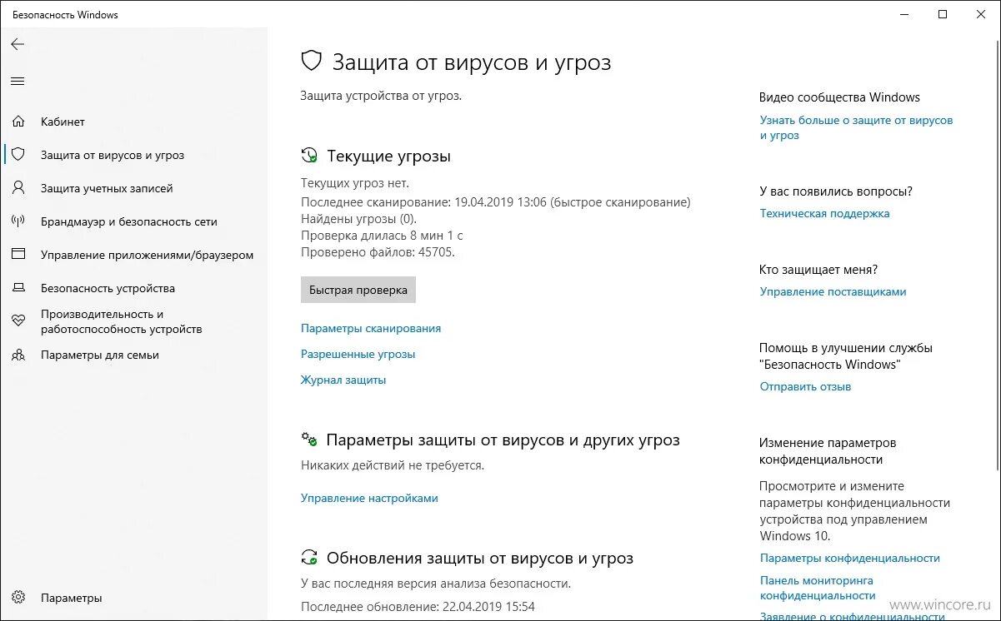The height and width of the screenshot is (621, 1001).
Task: Click the update arrows icon near Обновления защиты
Action: pos(309,558)
